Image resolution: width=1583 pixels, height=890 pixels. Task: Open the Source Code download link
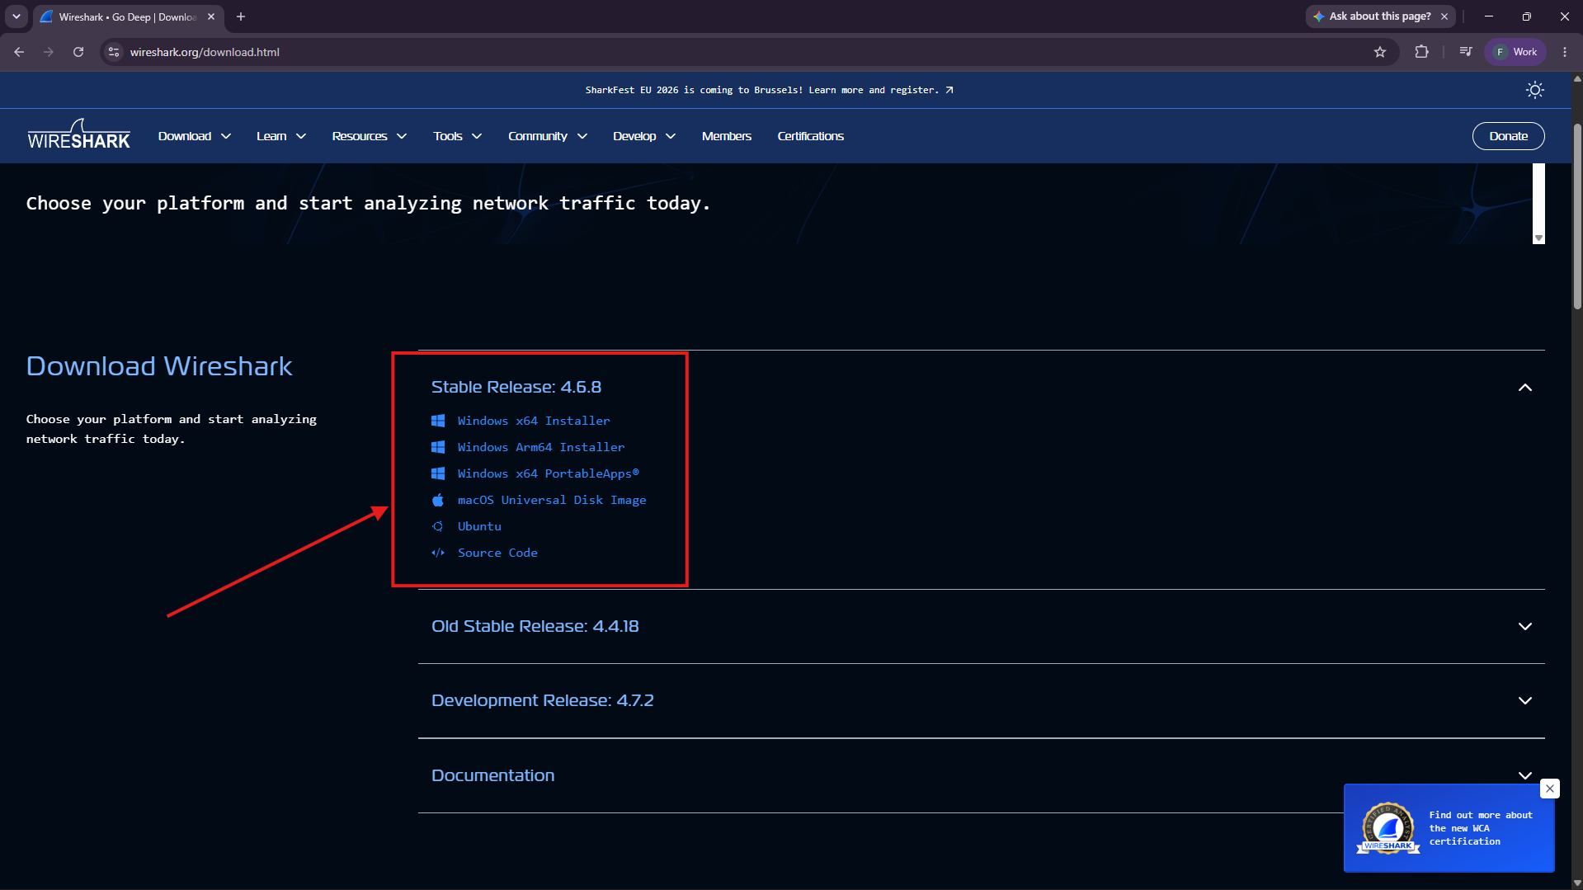tap(497, 553)
